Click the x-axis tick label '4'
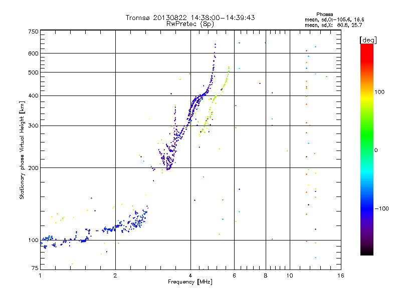 pos(190,275)
